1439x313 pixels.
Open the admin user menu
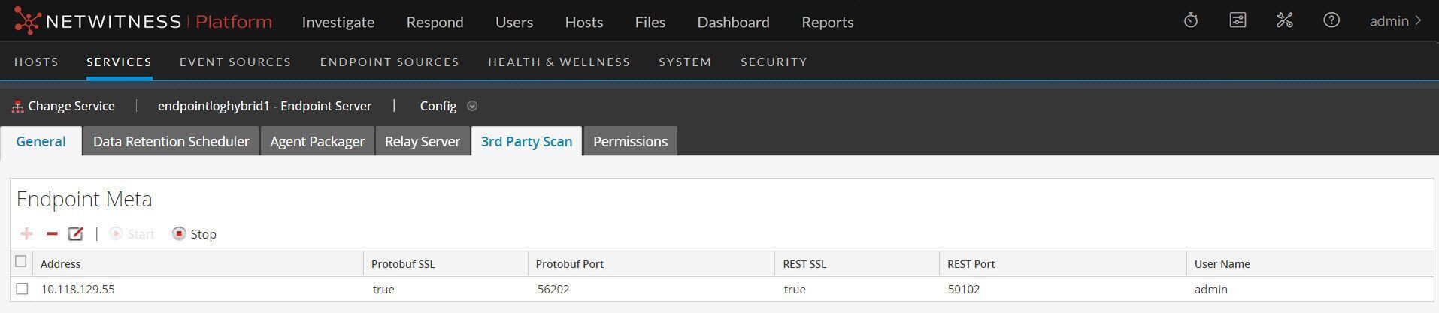1395,21
